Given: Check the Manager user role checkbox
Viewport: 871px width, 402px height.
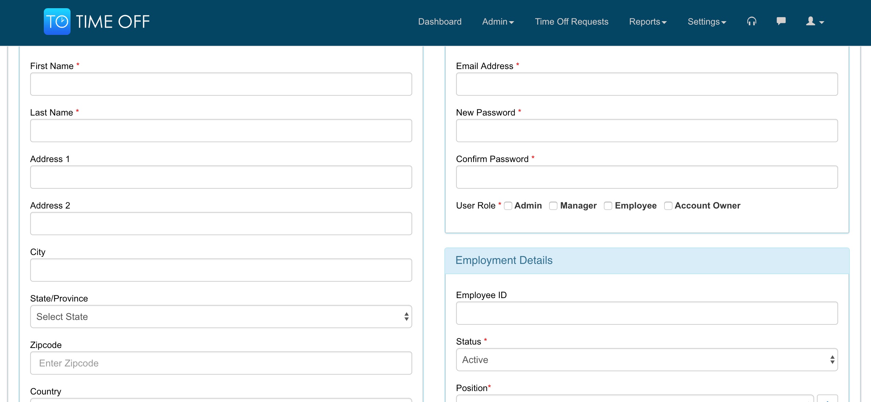Looking at the screenshot, I should 553,206.
